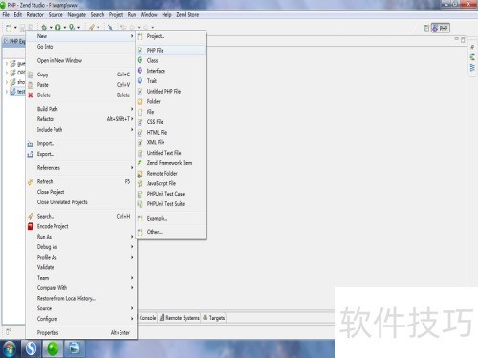Click the green Zend Studio taskbar icon

point(53,348)
